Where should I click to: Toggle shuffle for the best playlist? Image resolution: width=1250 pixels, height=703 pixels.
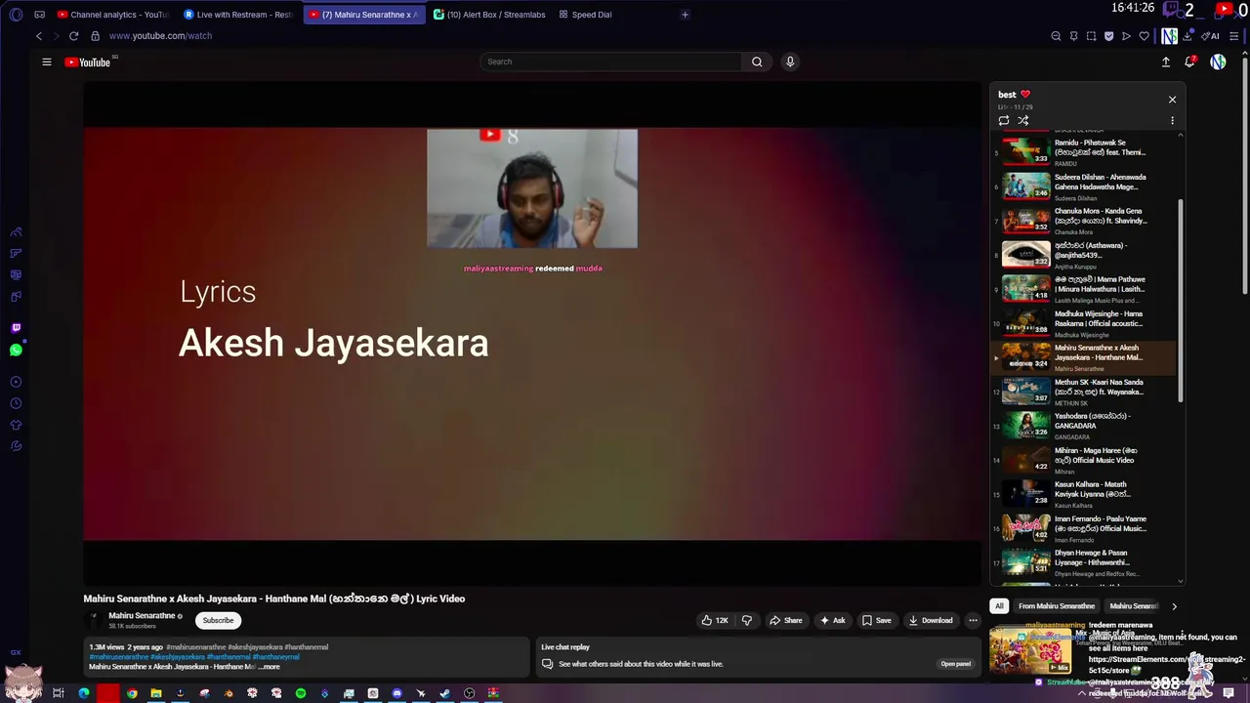[1022, 121]
